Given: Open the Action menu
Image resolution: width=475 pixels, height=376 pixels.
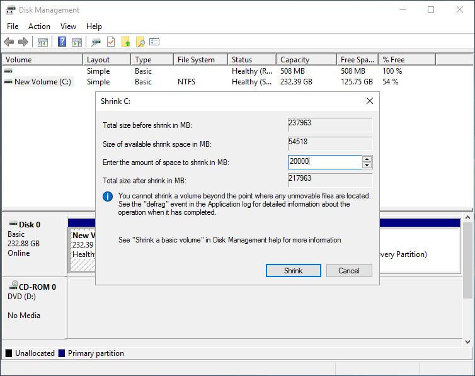Looking at the screenshot, I should point(39,26).
